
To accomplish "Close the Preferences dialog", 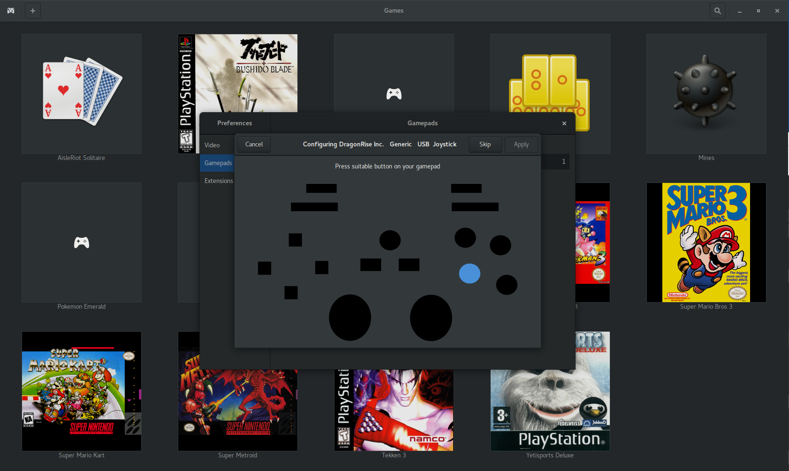I will [564, 123].
